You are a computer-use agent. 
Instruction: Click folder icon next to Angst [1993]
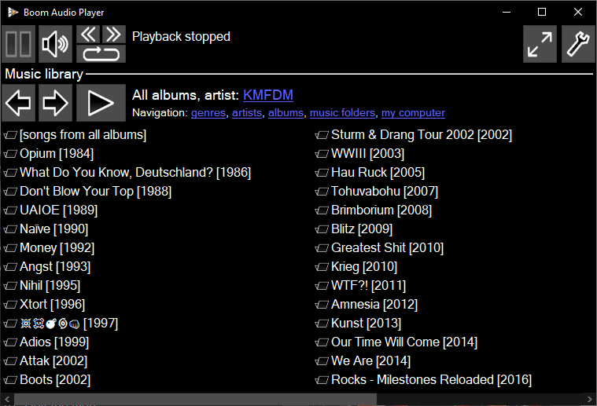[x=10, y=267]
